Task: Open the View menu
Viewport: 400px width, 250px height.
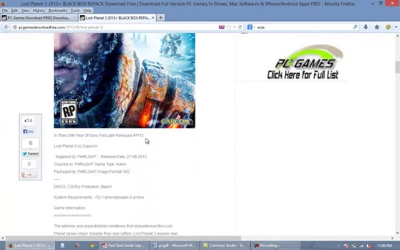Action: pyautogui.click(x=25, y=10)
